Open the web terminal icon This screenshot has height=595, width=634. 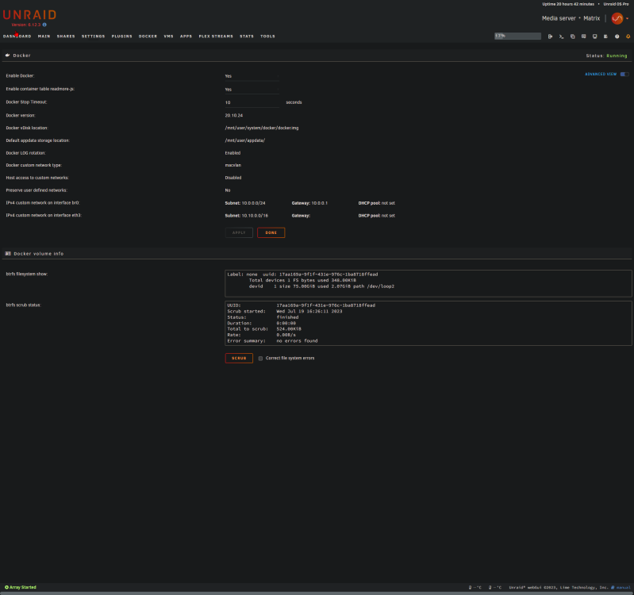(561, 36)
